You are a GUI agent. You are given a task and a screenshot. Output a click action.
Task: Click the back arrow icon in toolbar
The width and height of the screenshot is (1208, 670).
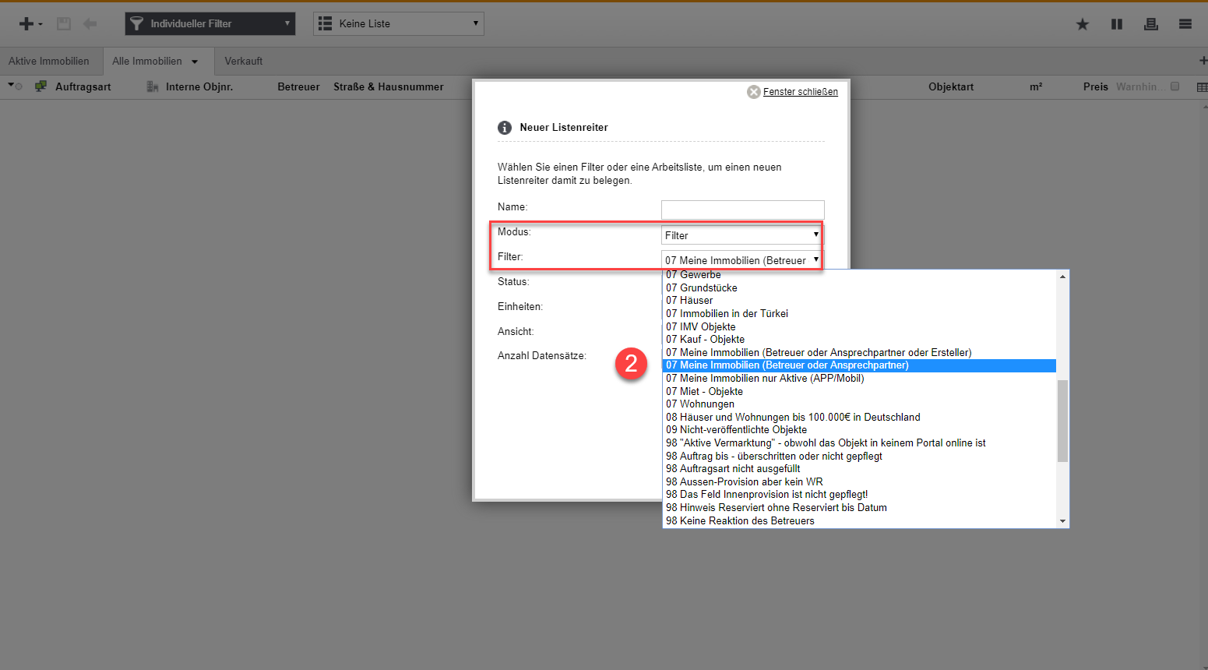pos(90,24)
